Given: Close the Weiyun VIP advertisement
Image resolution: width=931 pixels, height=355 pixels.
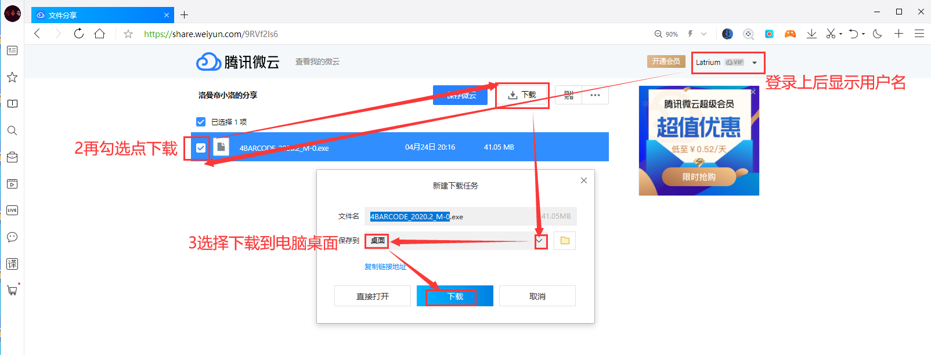Looking at the screenshot, I should click(753, 92).
